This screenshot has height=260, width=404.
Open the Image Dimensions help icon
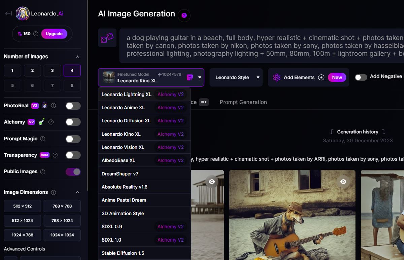coord(53,192)
